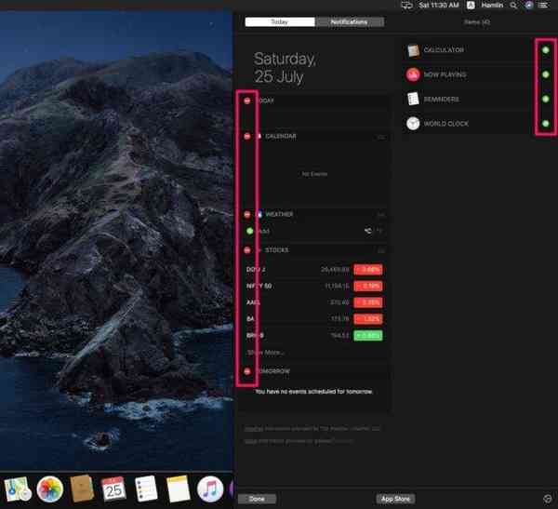The image size is (558, 509).
Task: Click reorder handle on the Weather widget header
Action: coord(381,215)
